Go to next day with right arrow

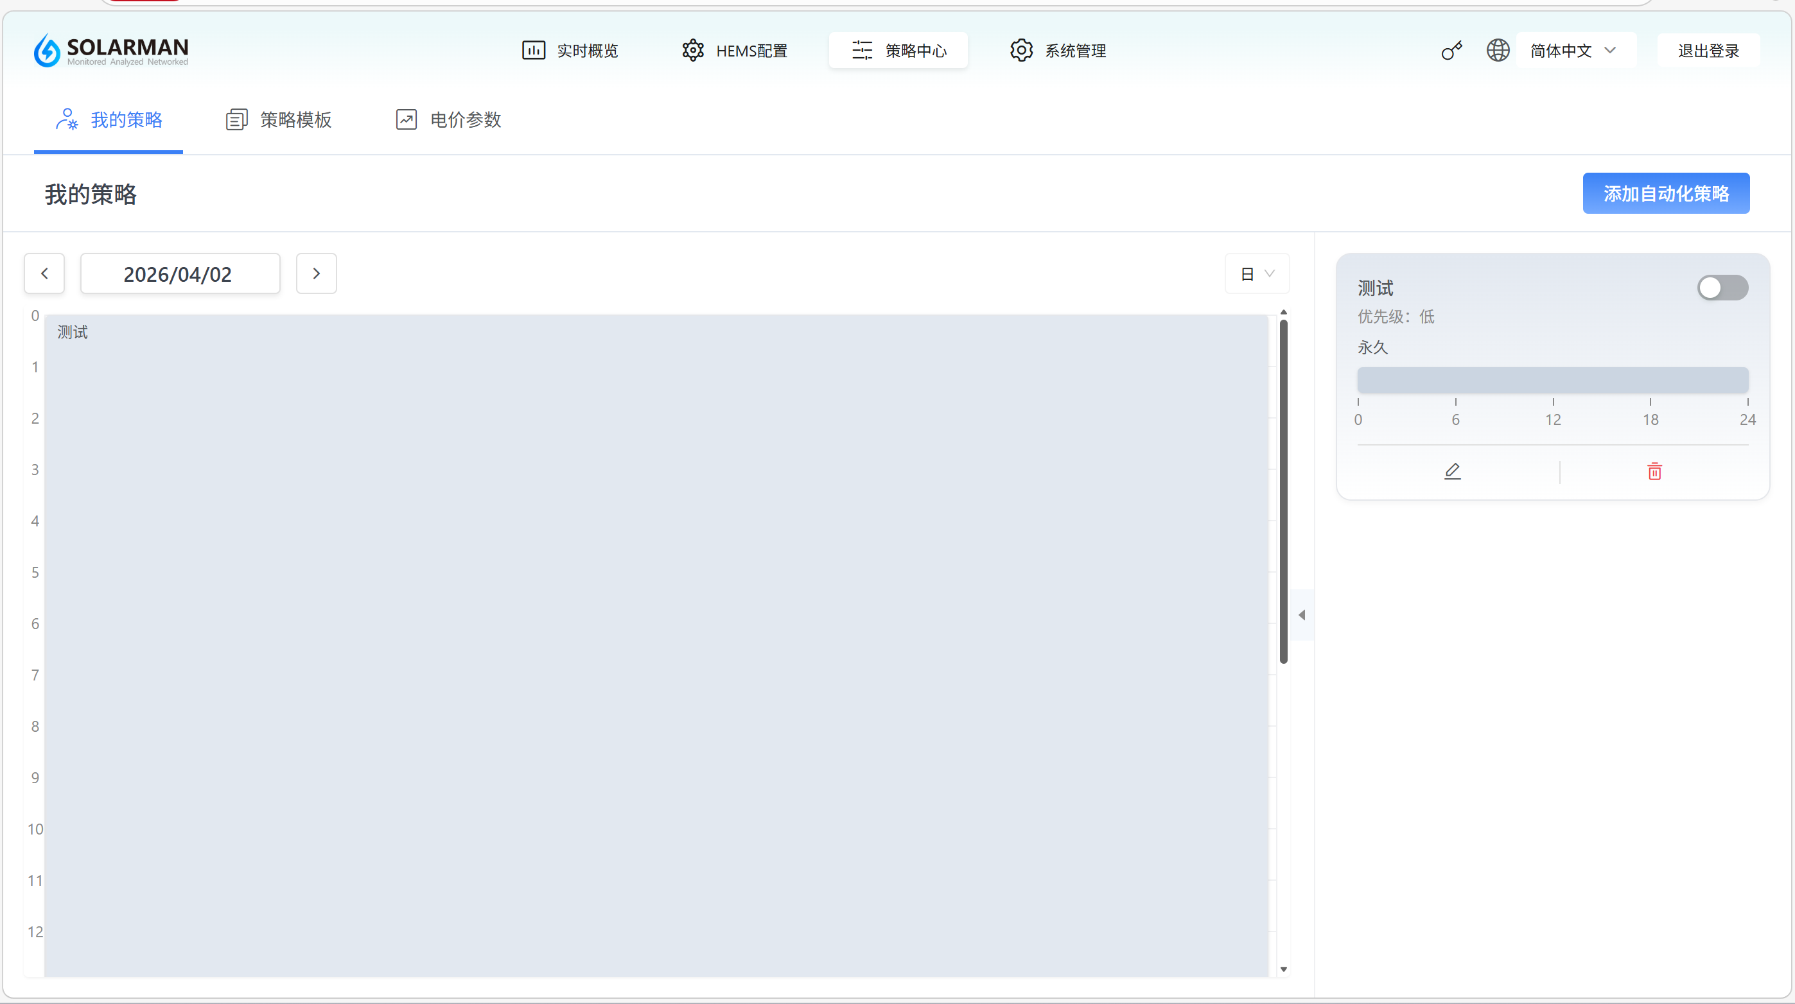pos(317,274)
